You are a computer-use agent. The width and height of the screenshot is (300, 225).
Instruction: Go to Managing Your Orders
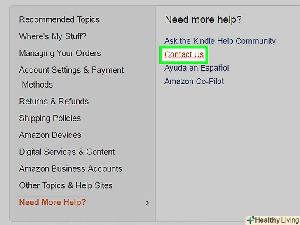coord(60,53)
